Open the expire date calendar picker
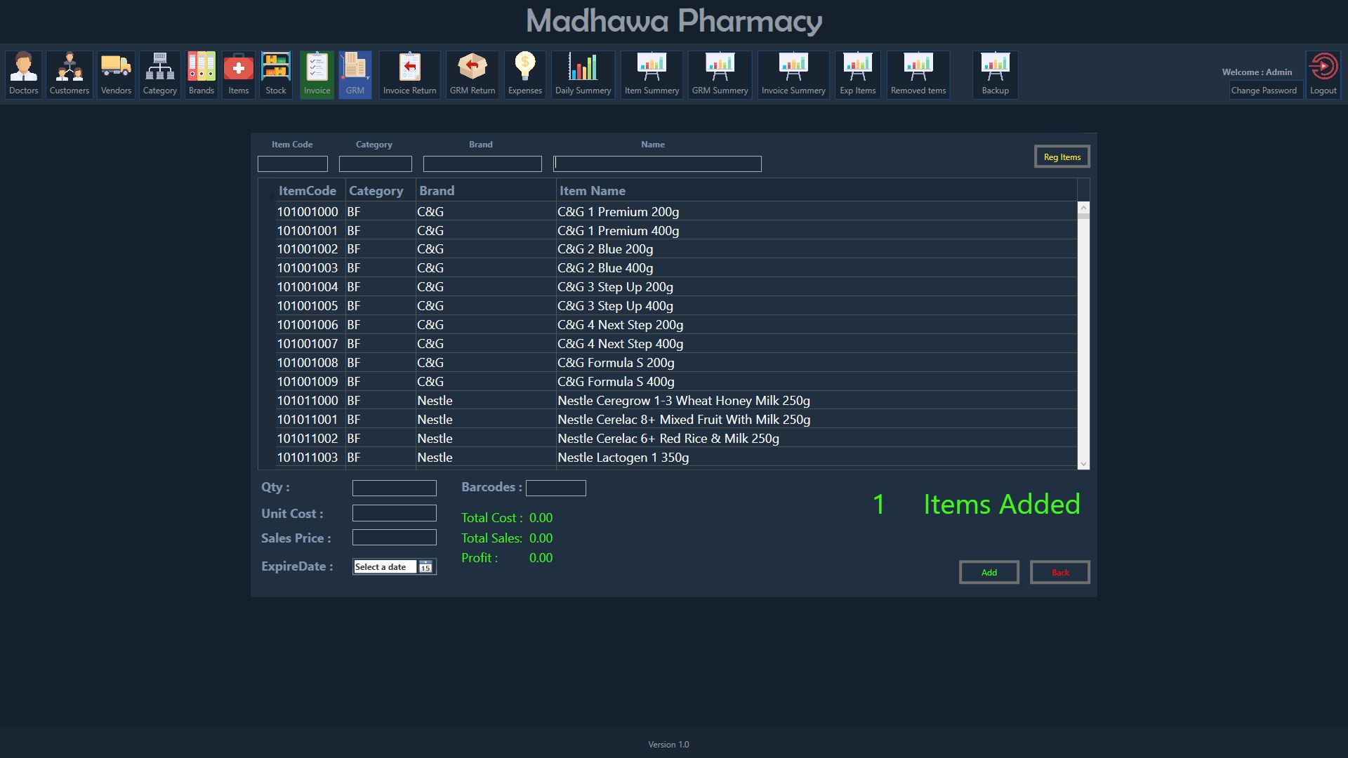Viewport: 1348px width, 758px height. point(425,567)
